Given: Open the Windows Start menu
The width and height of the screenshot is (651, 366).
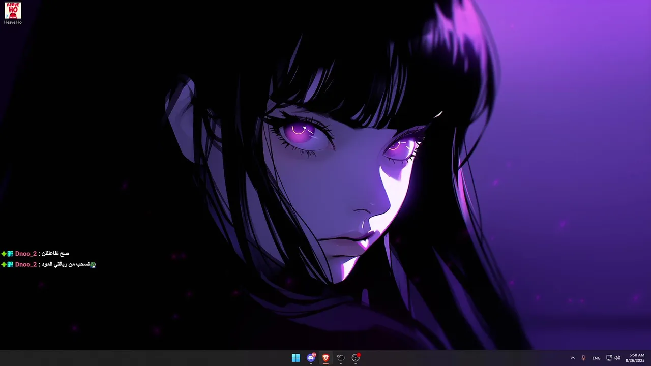Looking at the screenshot, I should click(295, 358).
